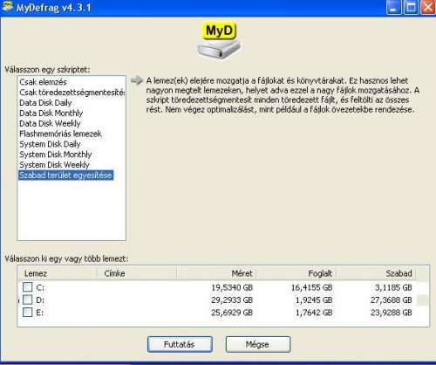The height and width of the screenshot is (365, 436).
Task: Click the Címke column header
Action: click(x=137, y=273)
